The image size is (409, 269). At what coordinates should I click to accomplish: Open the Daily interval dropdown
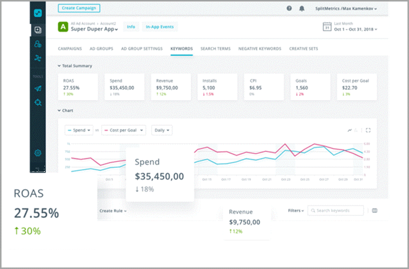click(x=162, y=130)
